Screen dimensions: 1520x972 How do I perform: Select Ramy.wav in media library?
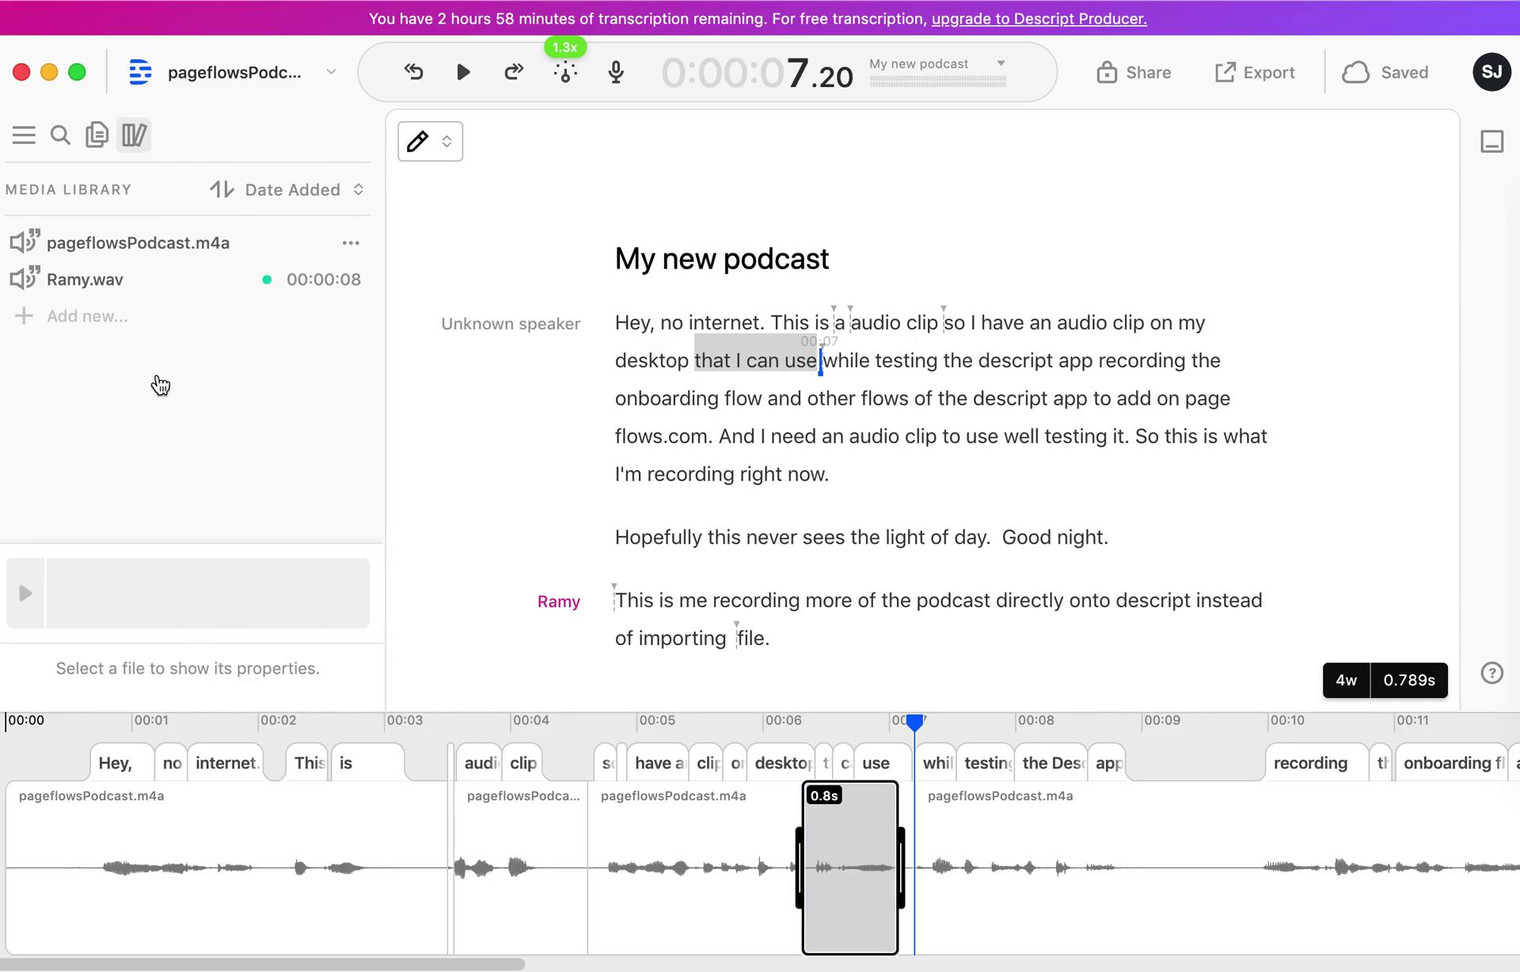coord(85,279)
